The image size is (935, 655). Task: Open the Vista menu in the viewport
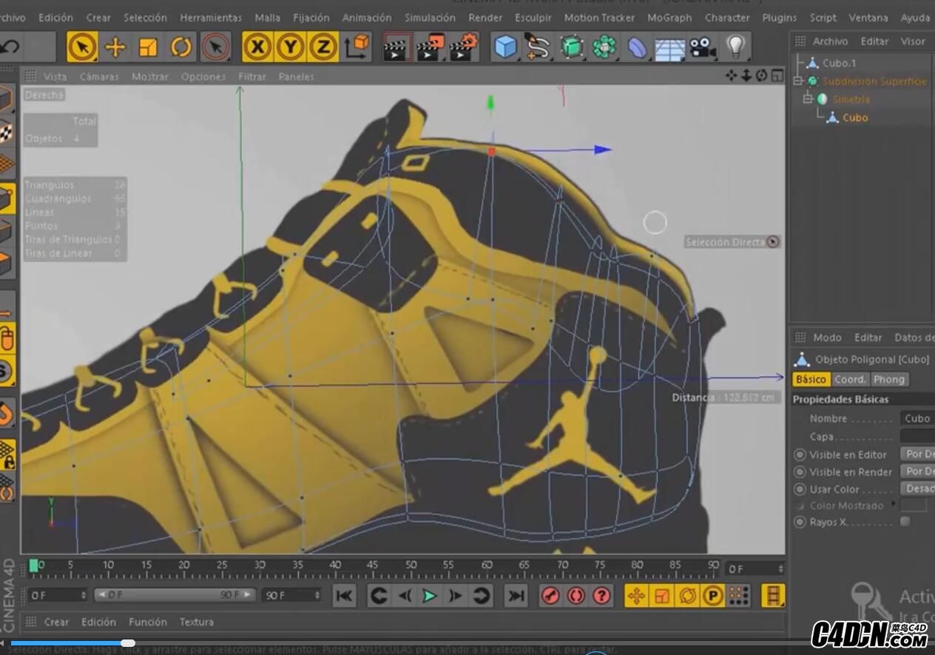click(x=55, y=76)
